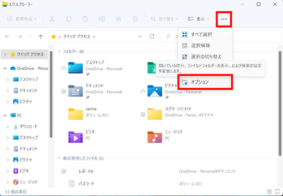Click the Rename icon in toolbar
Image resolution: width=283 pixels, height=196 pixels.
102,19
